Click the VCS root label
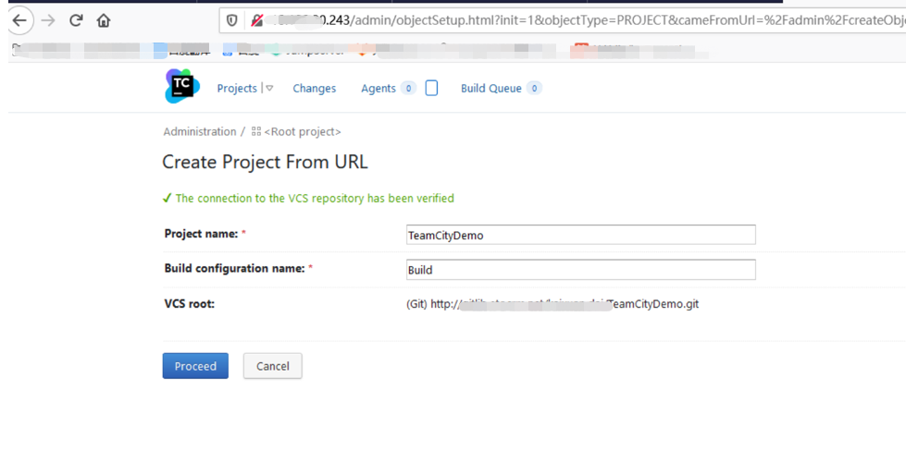 pyautogui.click(x=189, y=304)
